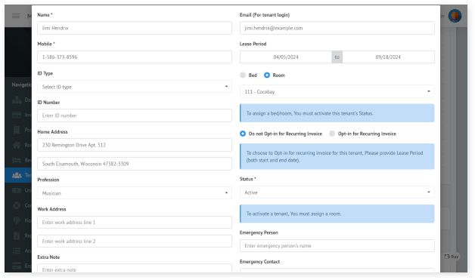Click the lease start date 04/05/2024
The image size is (475, 280).
click(286, 57)
